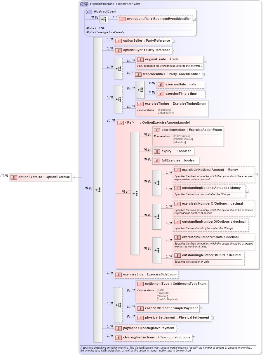Click the E icon of optionExercise root
Viewport: 263px width, 355px height.
point(13,177)
